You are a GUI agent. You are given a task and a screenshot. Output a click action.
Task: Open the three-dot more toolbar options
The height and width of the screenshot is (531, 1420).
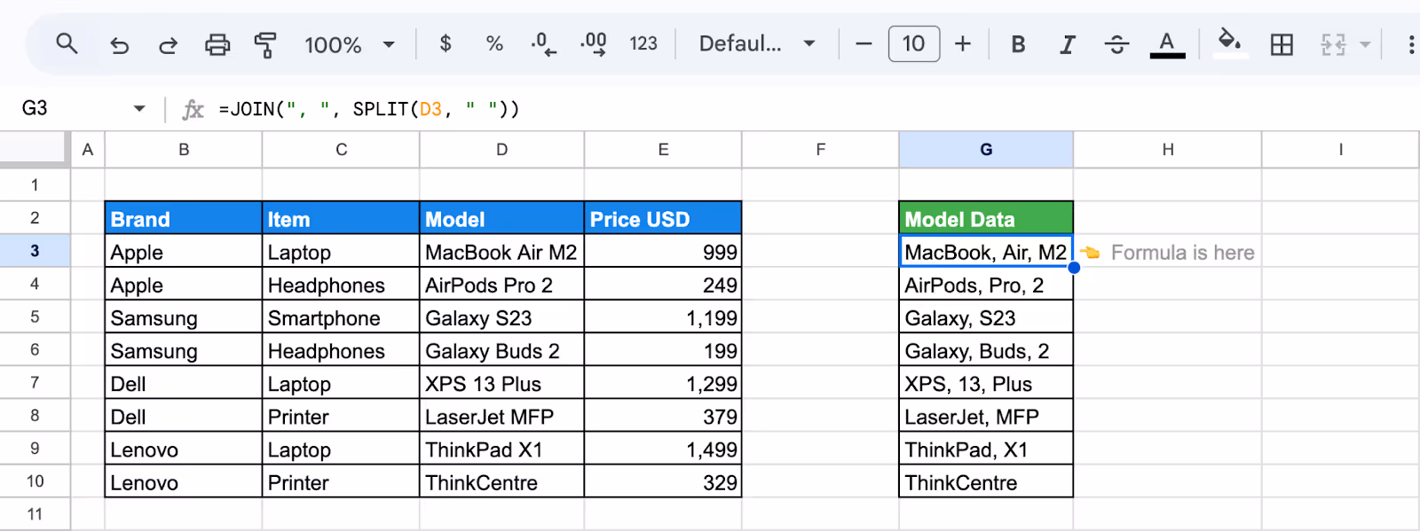pyautogui.click(x=1411, y=44)
